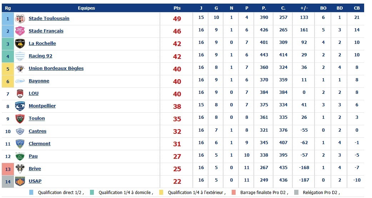Image resolution: width=372 pixels, height=198 pixels.
Task: Click the LOU red lion logo
Action: click(20, 93)
